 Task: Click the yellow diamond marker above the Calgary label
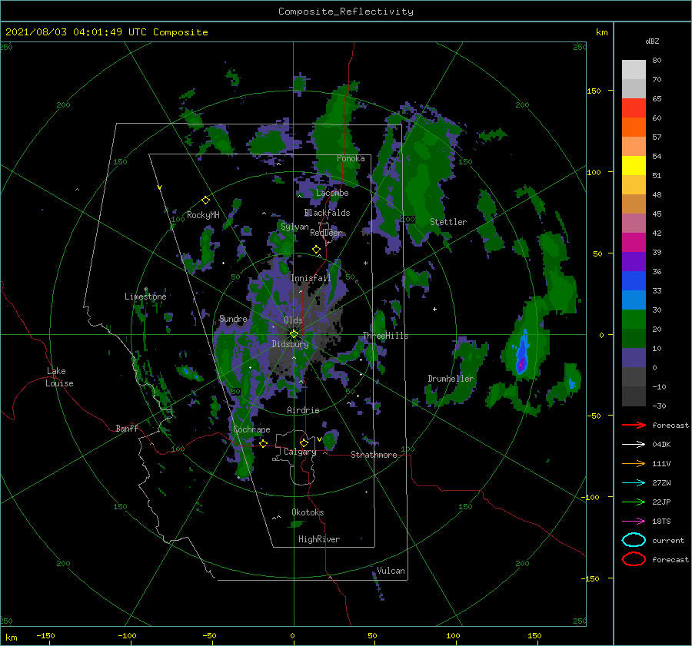304,442
